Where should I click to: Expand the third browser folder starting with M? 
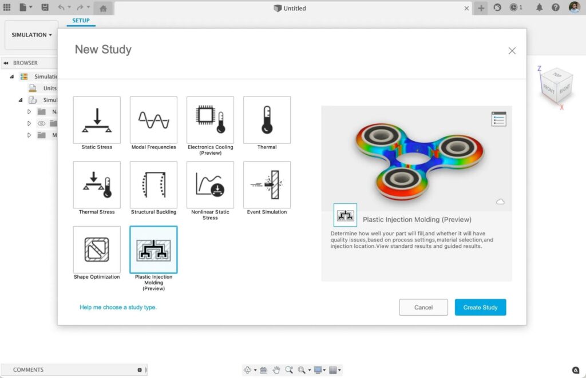(x=29, y=135)
